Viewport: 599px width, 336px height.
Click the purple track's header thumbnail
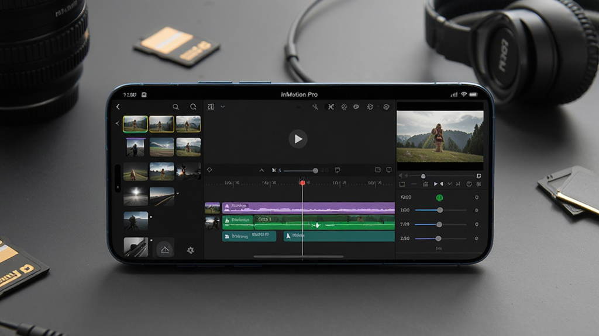click(x=212, y=208)
